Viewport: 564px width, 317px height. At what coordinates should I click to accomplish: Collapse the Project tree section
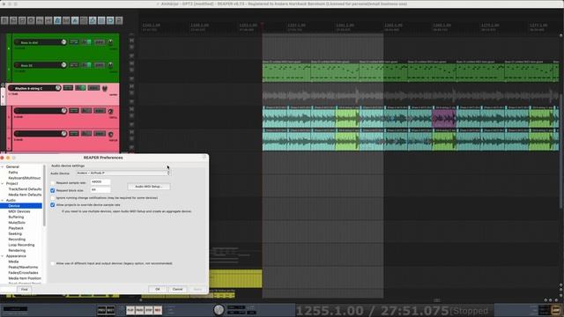pyautogui.click(x=3, y=184)
